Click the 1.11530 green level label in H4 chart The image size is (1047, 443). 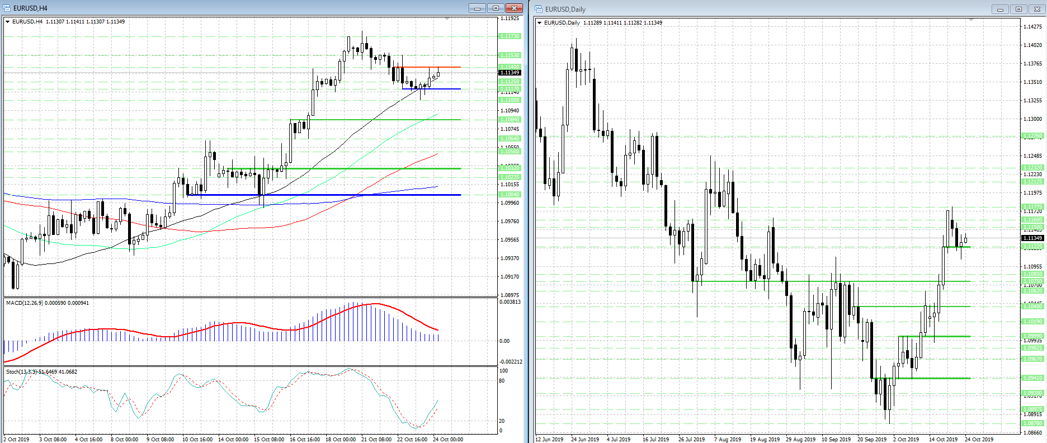[510, 55]
